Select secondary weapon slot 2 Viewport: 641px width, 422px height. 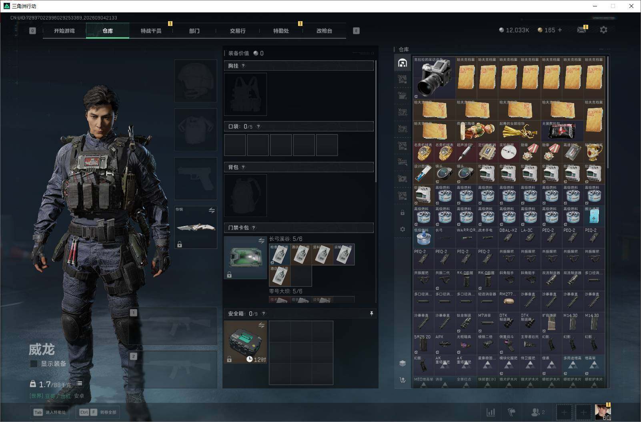click(x=172, y=370)
